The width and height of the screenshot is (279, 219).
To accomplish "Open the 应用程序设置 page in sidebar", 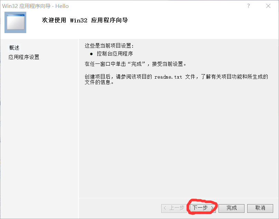I will [24, 57].
